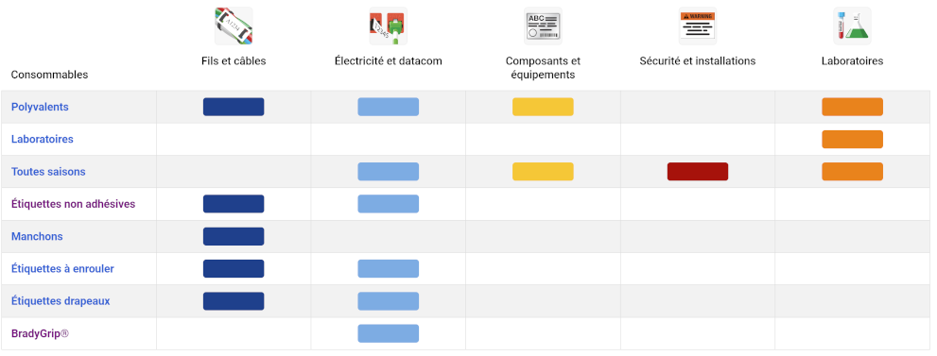Viewport: 937px width, 356px height.
Task: Click the Électricité et datacom icon
Action: click(x=389, y=25)
